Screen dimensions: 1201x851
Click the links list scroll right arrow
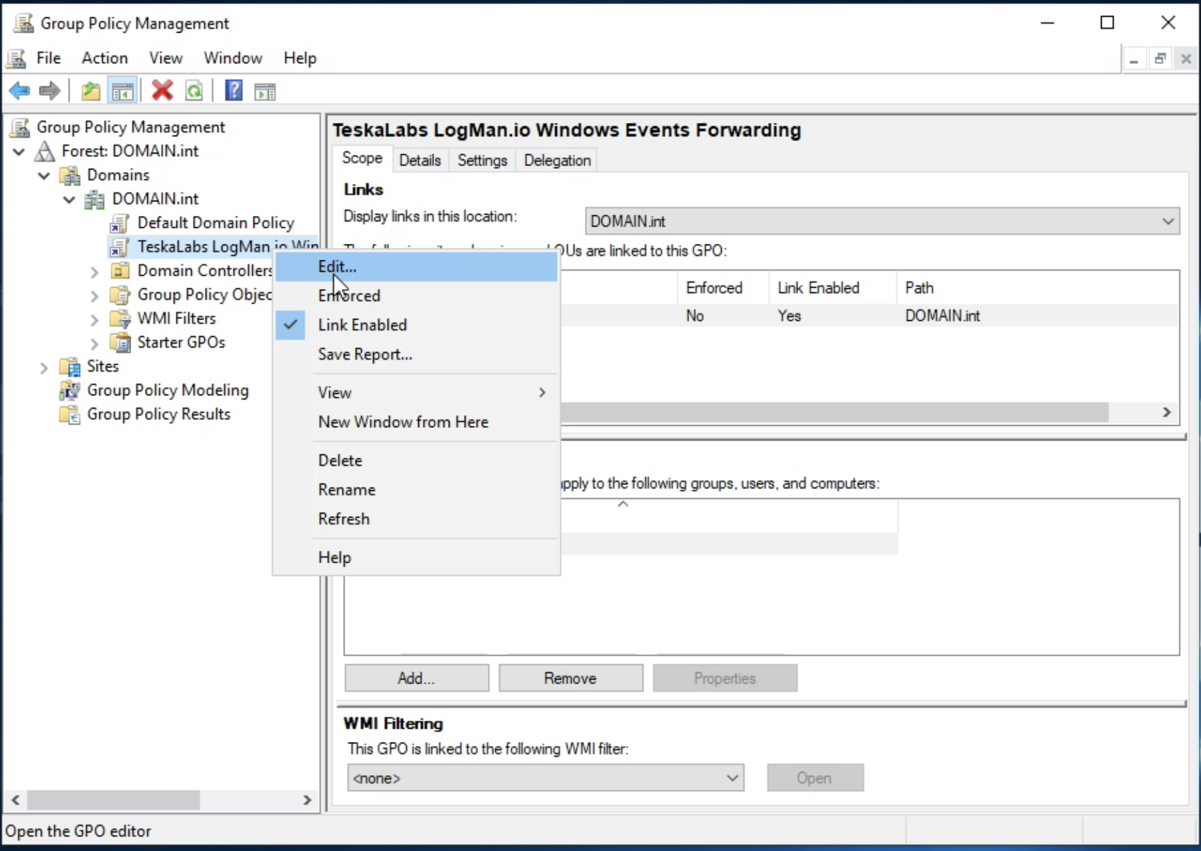tap(1167, 413)
